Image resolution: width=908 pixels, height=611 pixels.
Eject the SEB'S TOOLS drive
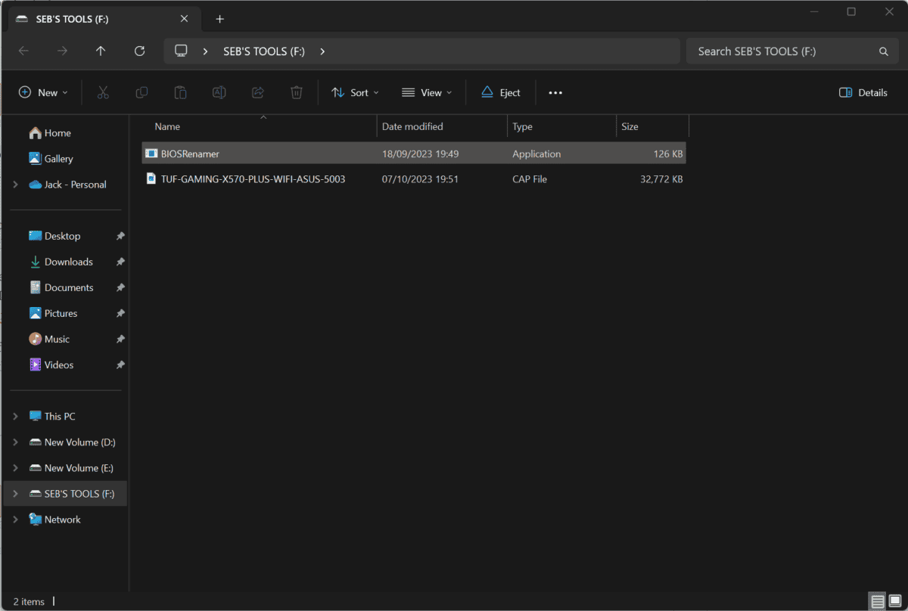click(500, 92)
